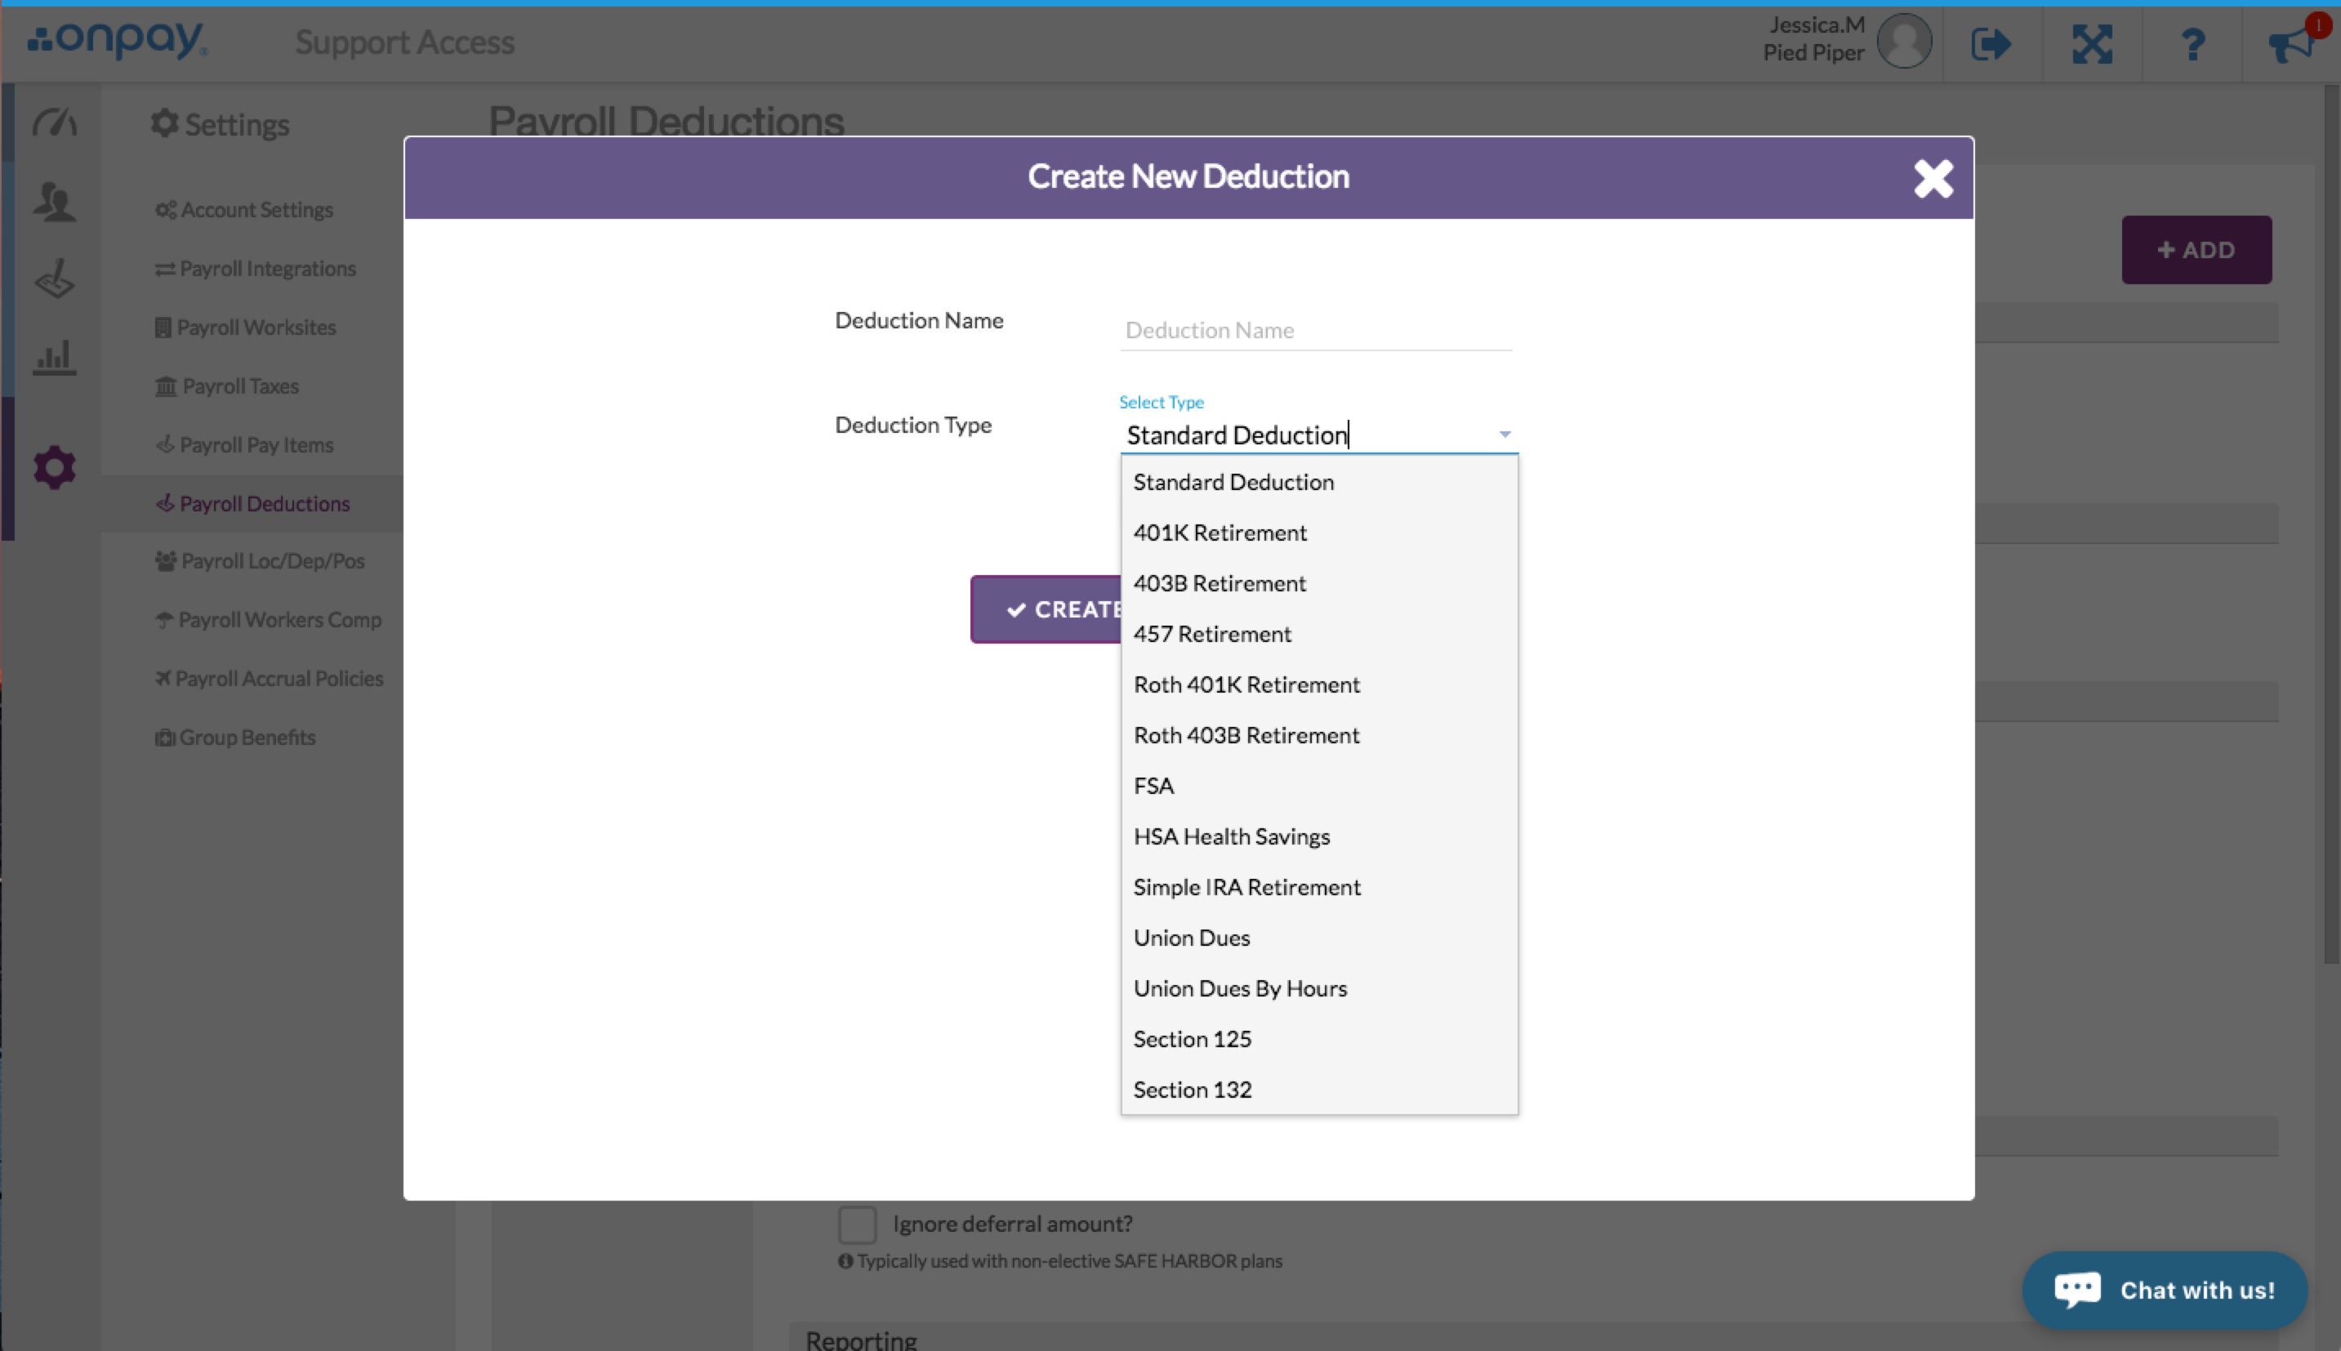Open Payroll Taxes link

click(226, 386)
